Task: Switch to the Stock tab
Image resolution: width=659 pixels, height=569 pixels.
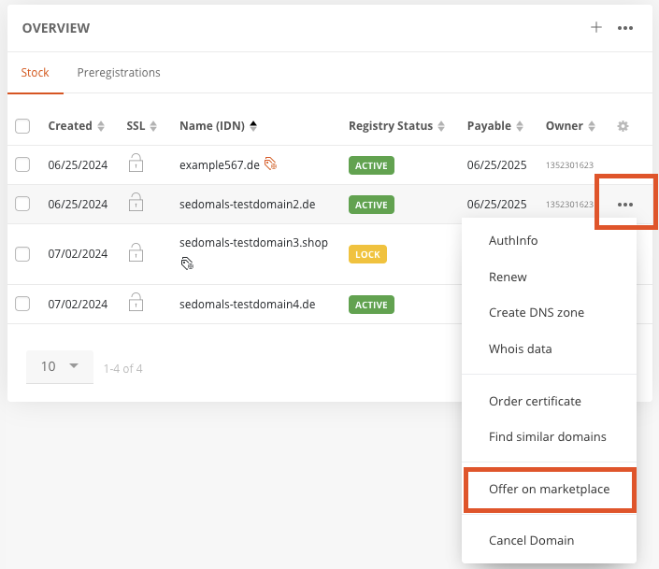Action: point(36,73)
